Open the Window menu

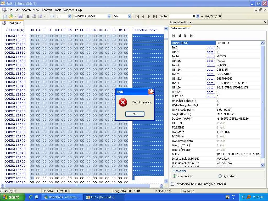69,10
